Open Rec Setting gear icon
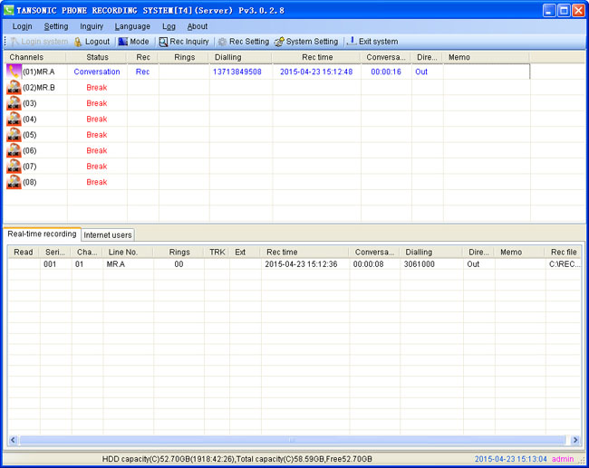The width and height of the screenshot is (589, 468). (x=222, y=42)
